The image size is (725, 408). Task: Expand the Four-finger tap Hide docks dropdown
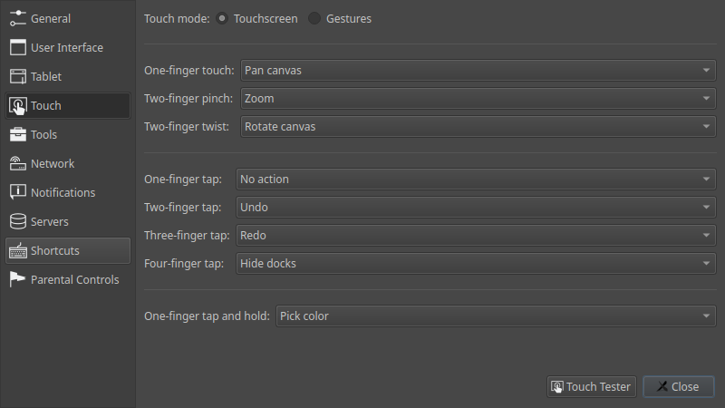coord(476,264)
